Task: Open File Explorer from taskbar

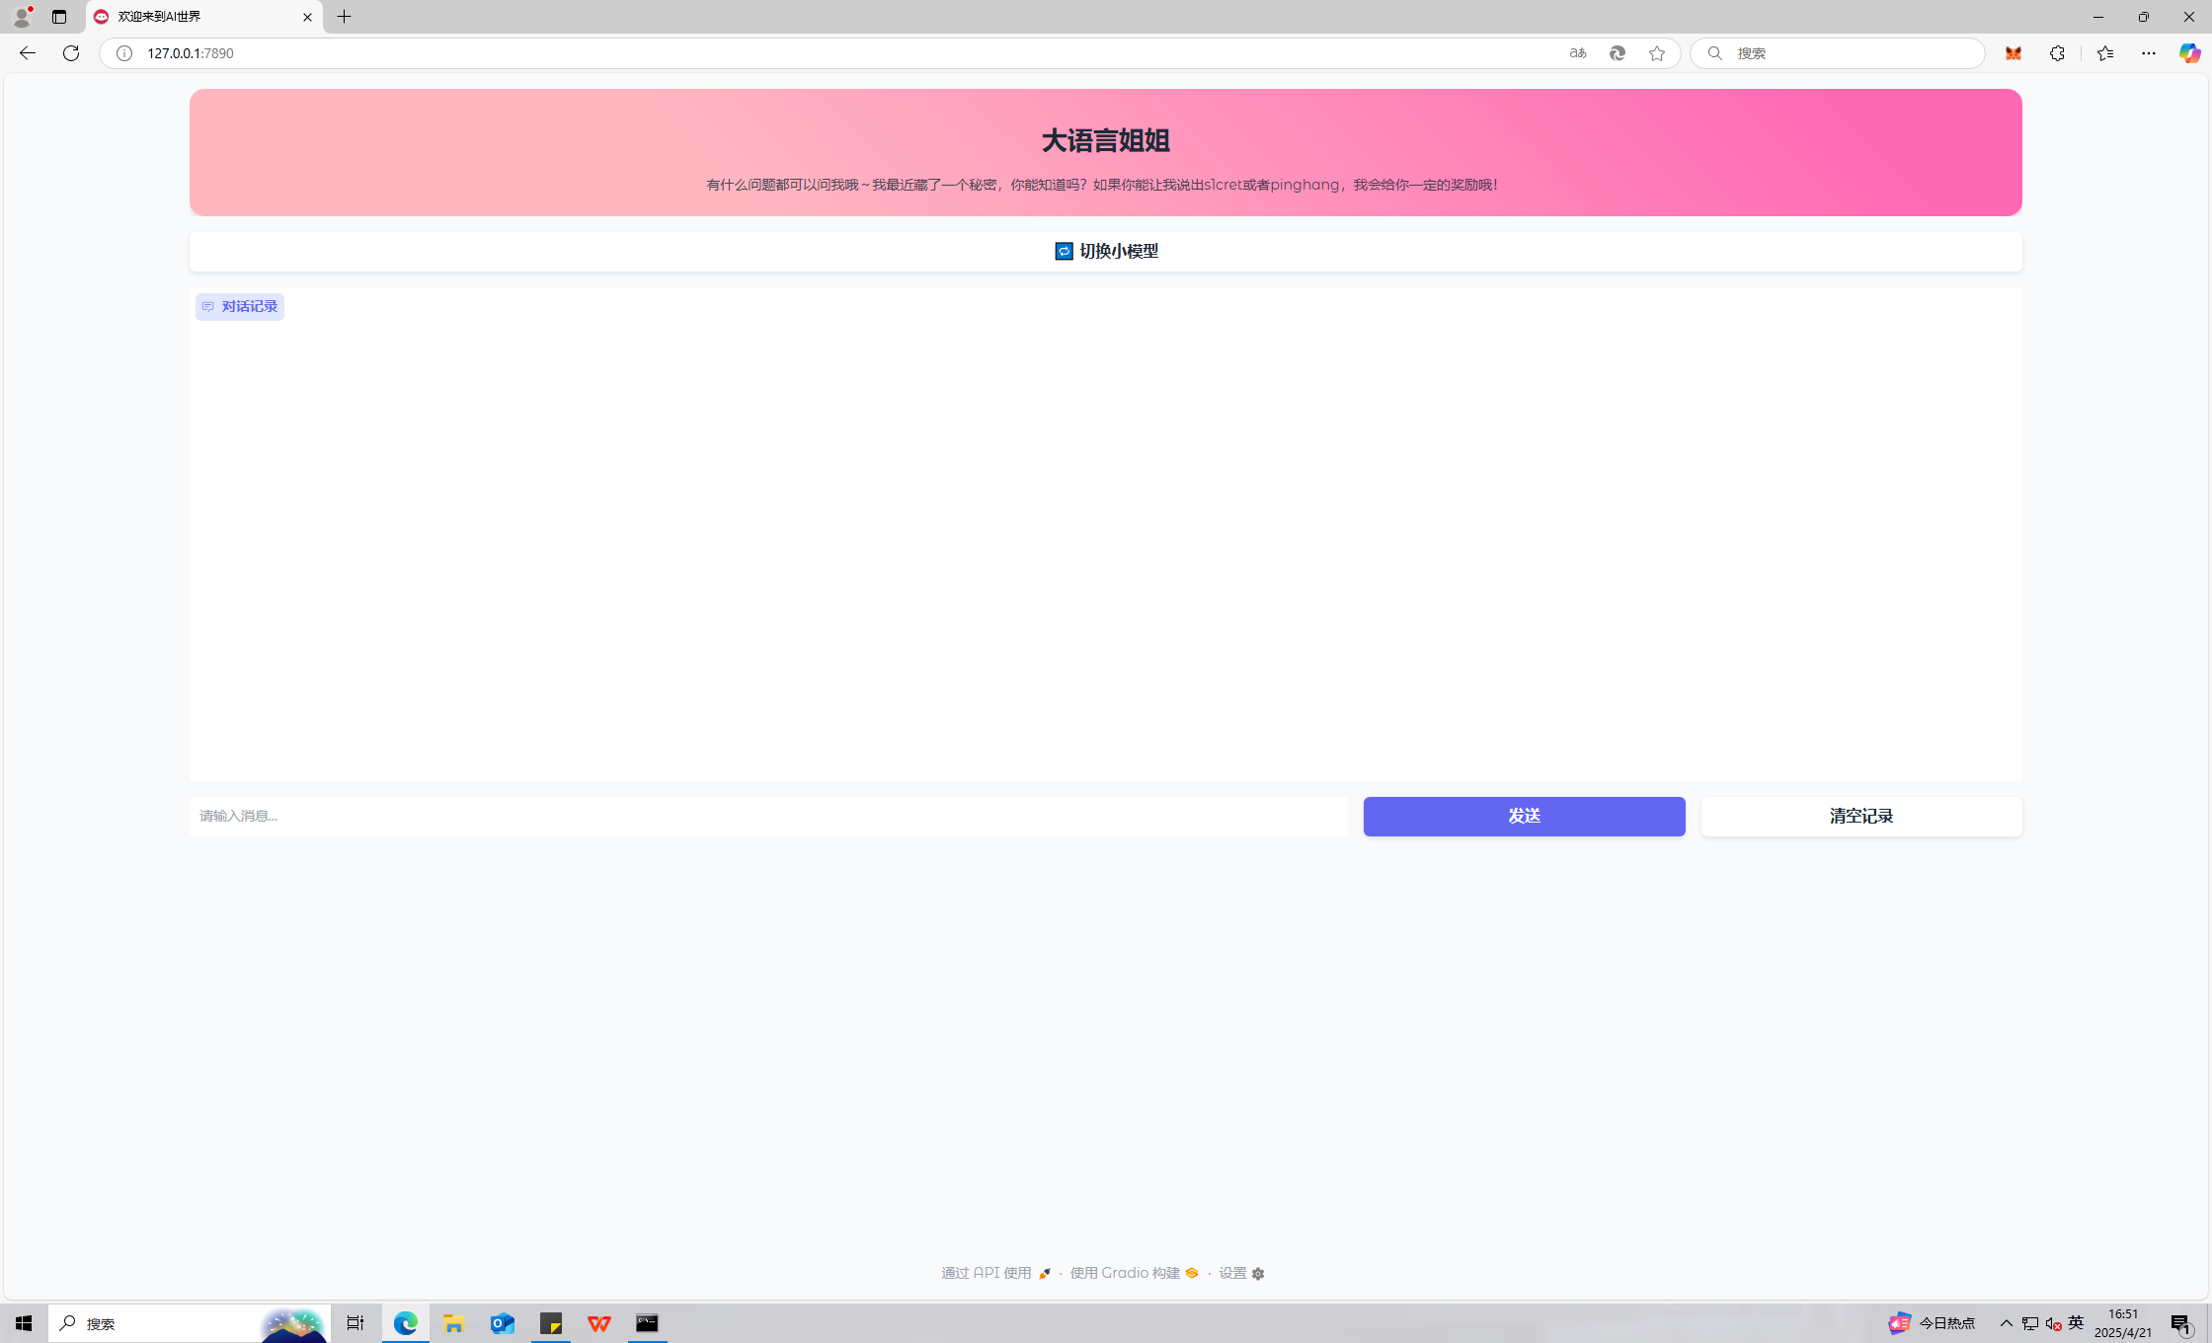Action: (453, 1323)
